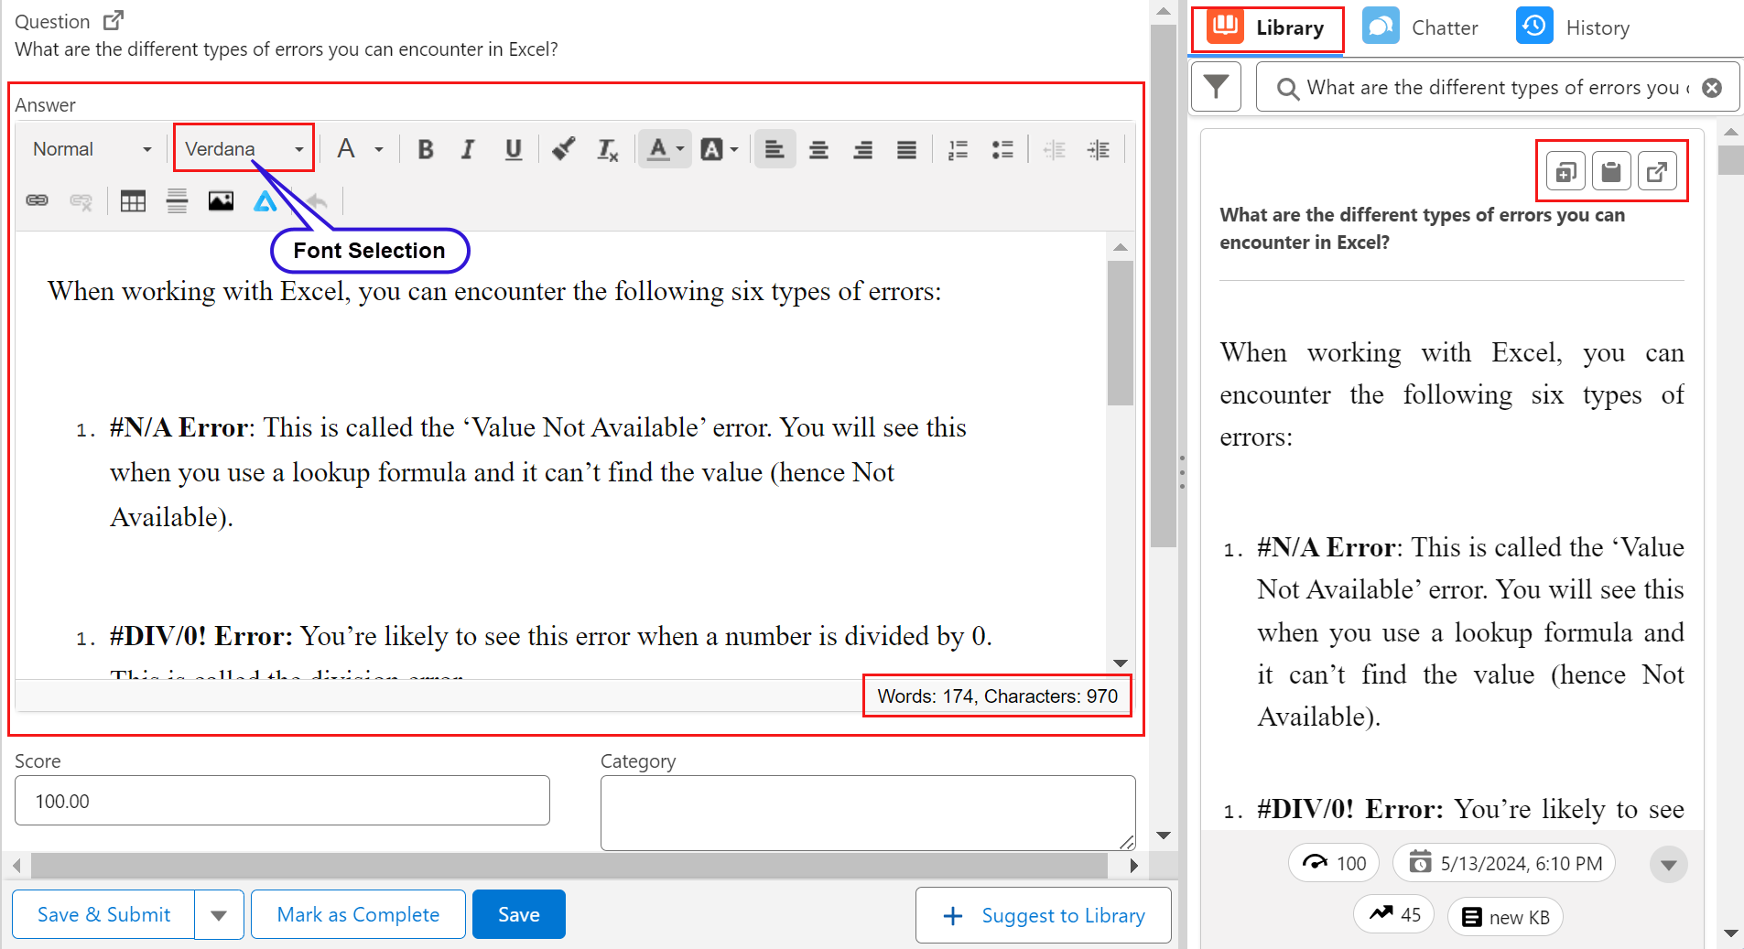Clear the library search text
This screenshot has height=949, width=1744.
(1711, 88)
